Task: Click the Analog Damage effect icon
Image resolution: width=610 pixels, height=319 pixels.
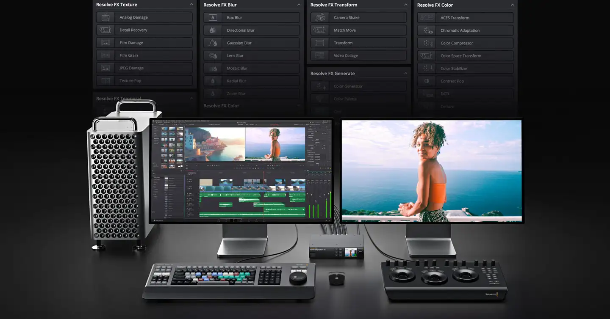Action: tap(105, 17)
